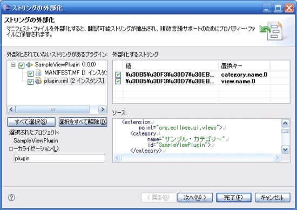Click the ローカライゼーション input field containing plugin
This screenshot has height=210, width=297.
point(59,158)
